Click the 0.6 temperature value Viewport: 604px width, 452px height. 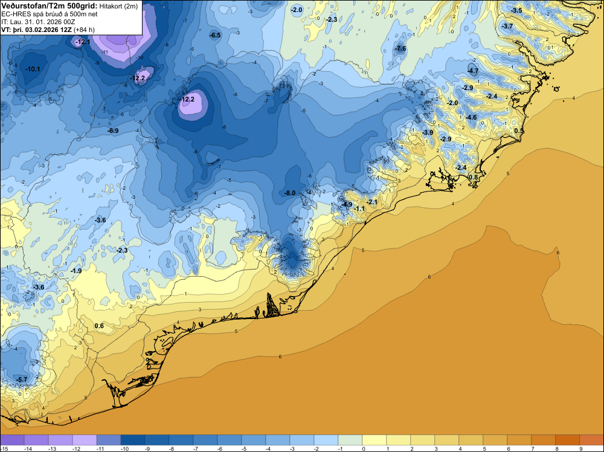pyautogui.click(x=99, y=326)
